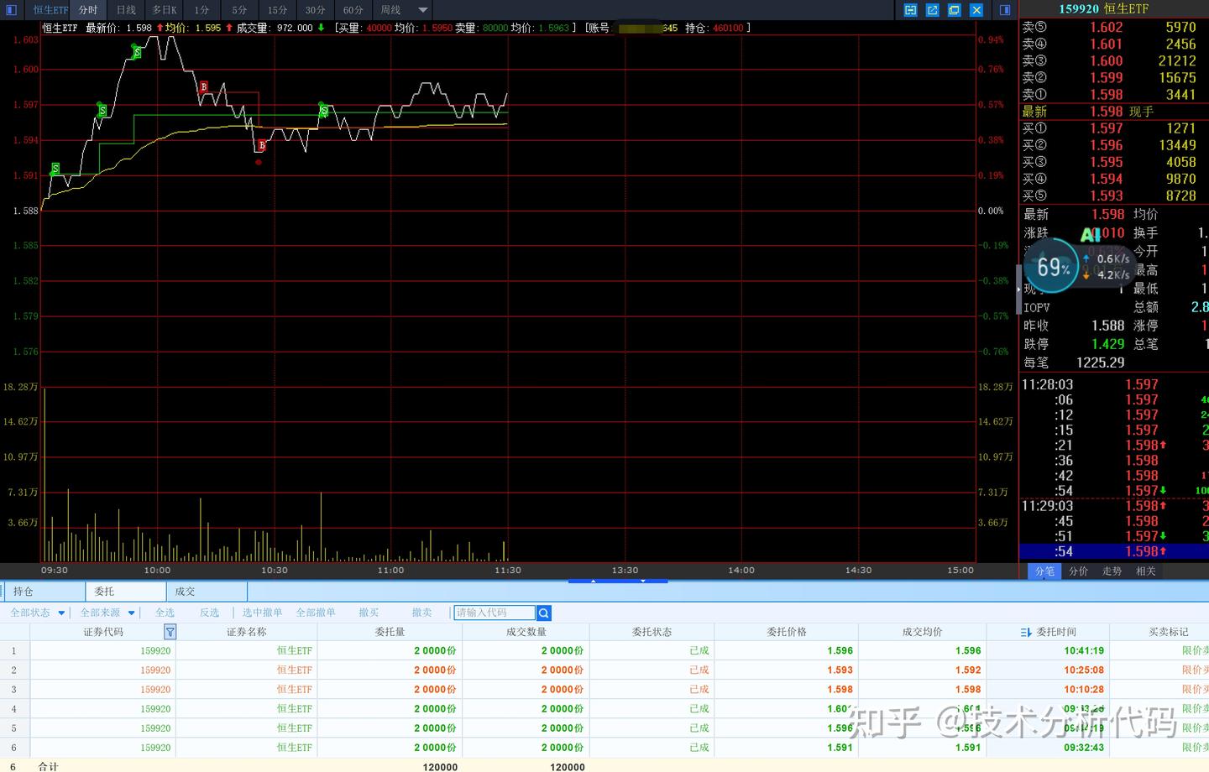Click the highlighted last tick row at :54
Image resolution: width=1209 pixels, height=772 pixels.
(1114, 551)
